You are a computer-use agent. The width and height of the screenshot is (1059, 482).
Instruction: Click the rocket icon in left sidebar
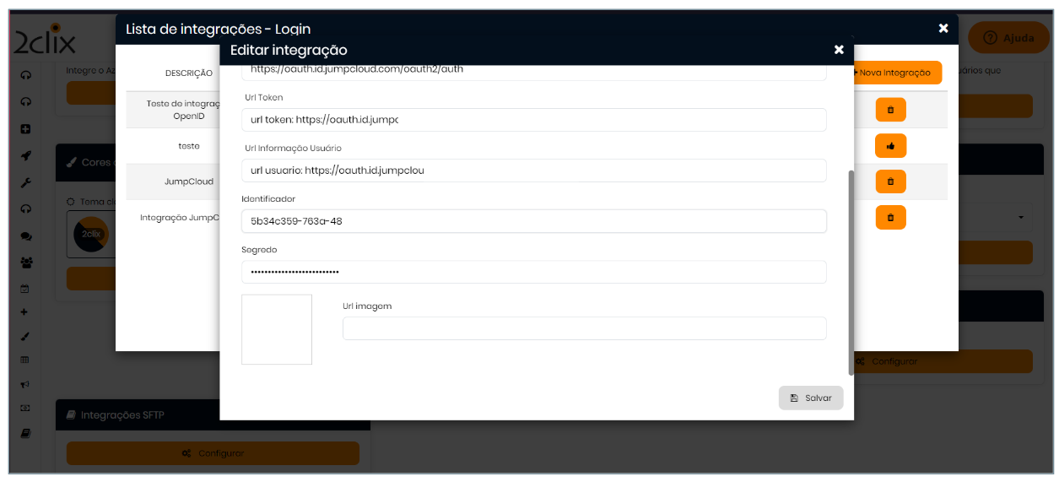pyautogui.click(x=26, y=156)
